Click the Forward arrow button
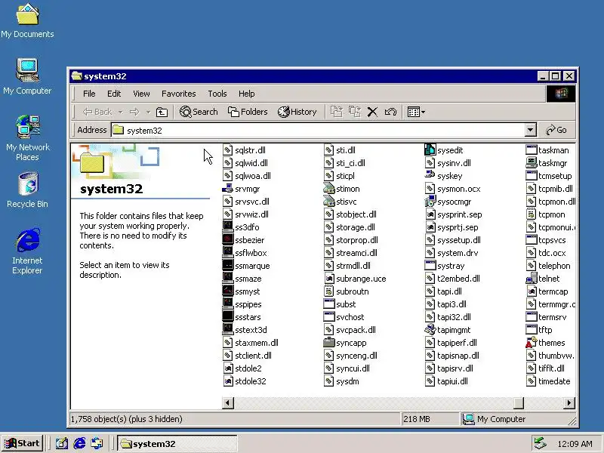This screenshot has height=453, width=604. (x=134, y=112)
